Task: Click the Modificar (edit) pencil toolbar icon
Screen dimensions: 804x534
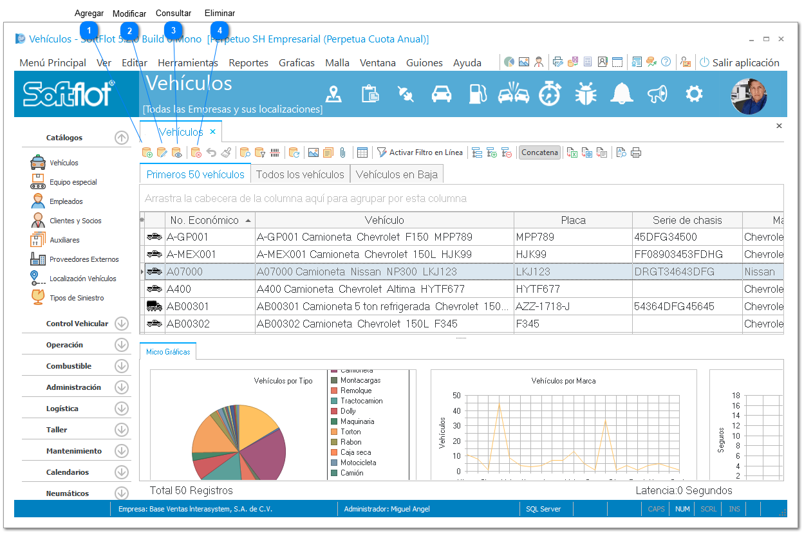Action: click(x=162, y=152)
